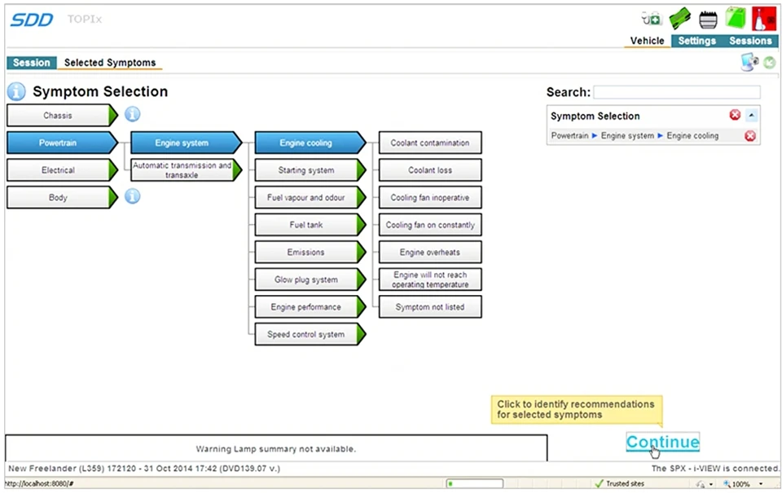Select the Session tab
This screenshot has width=782, height=493.
[32, 63]
